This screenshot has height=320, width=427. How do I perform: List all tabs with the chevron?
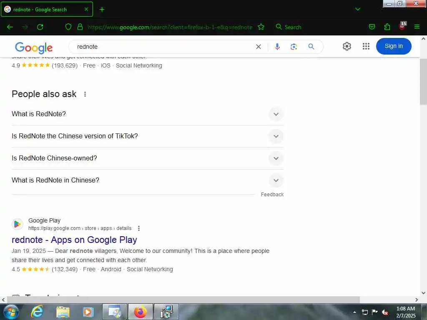(x=357, y=9)
